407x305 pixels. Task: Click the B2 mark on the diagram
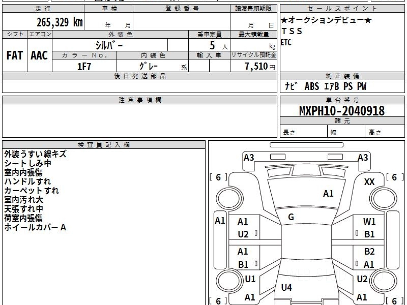[369, 251]
